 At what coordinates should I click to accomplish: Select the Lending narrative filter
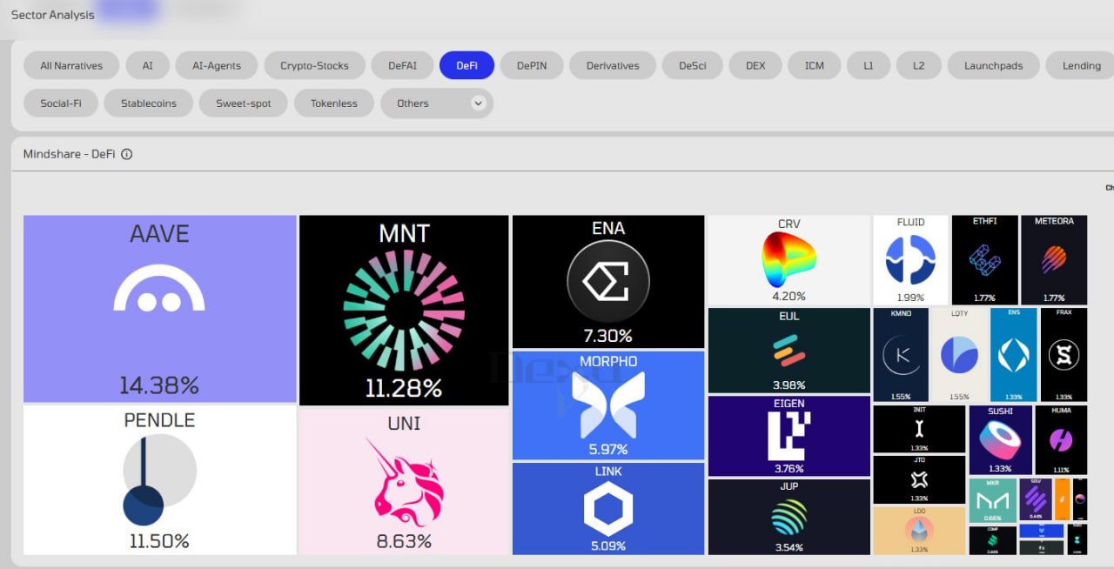[1080, 65]
